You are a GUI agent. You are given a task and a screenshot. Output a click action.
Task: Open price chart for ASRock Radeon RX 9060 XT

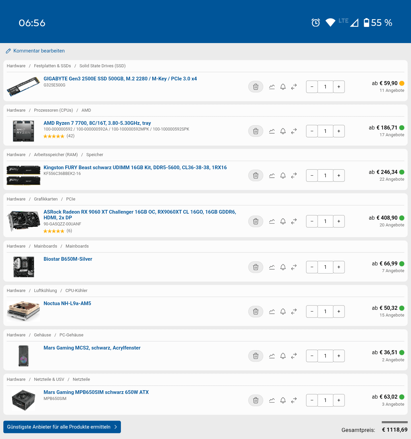(272, 221)
